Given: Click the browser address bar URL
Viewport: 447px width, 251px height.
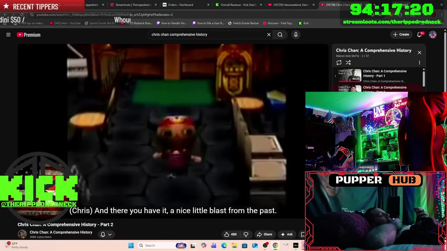Looking at the screenshot, I should 104,15.
